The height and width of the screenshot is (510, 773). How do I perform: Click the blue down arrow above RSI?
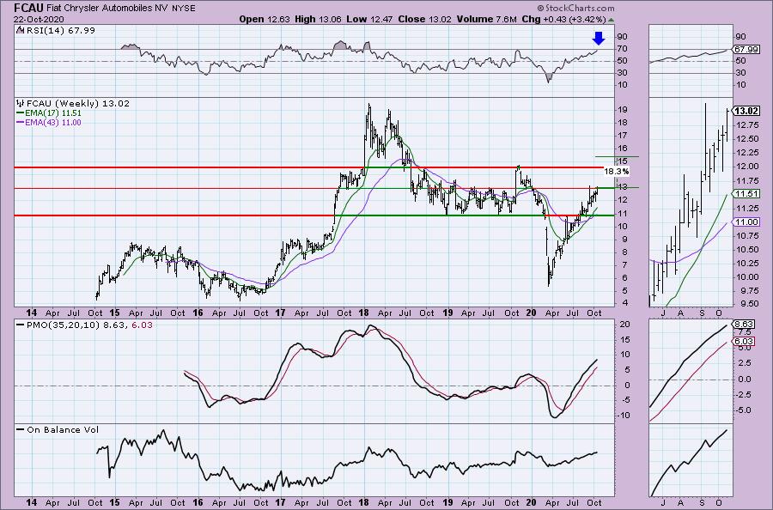pos(600,38)
